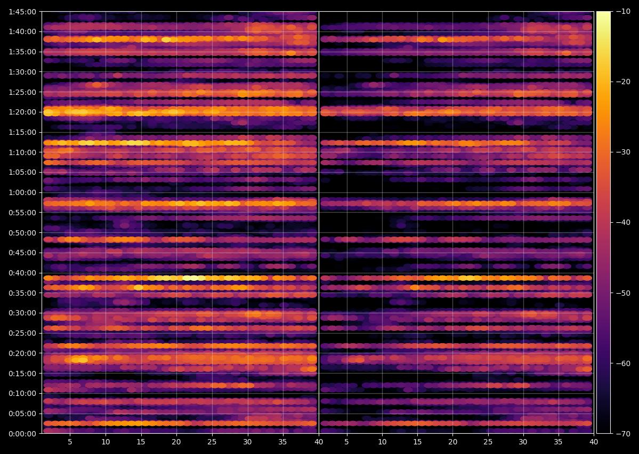Image resolution: width=639 pixels, height=454 pixels.
Task: Select the 1:35:00 time label
Action: (22, 52)
